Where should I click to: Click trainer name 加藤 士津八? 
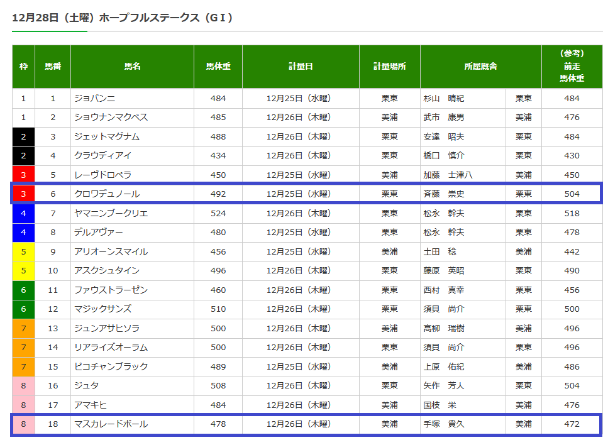point(448,175)
